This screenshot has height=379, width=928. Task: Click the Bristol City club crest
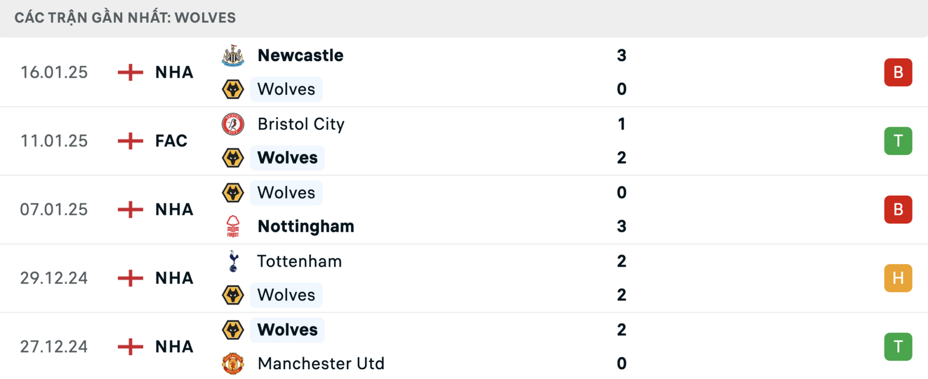(233, 124)
